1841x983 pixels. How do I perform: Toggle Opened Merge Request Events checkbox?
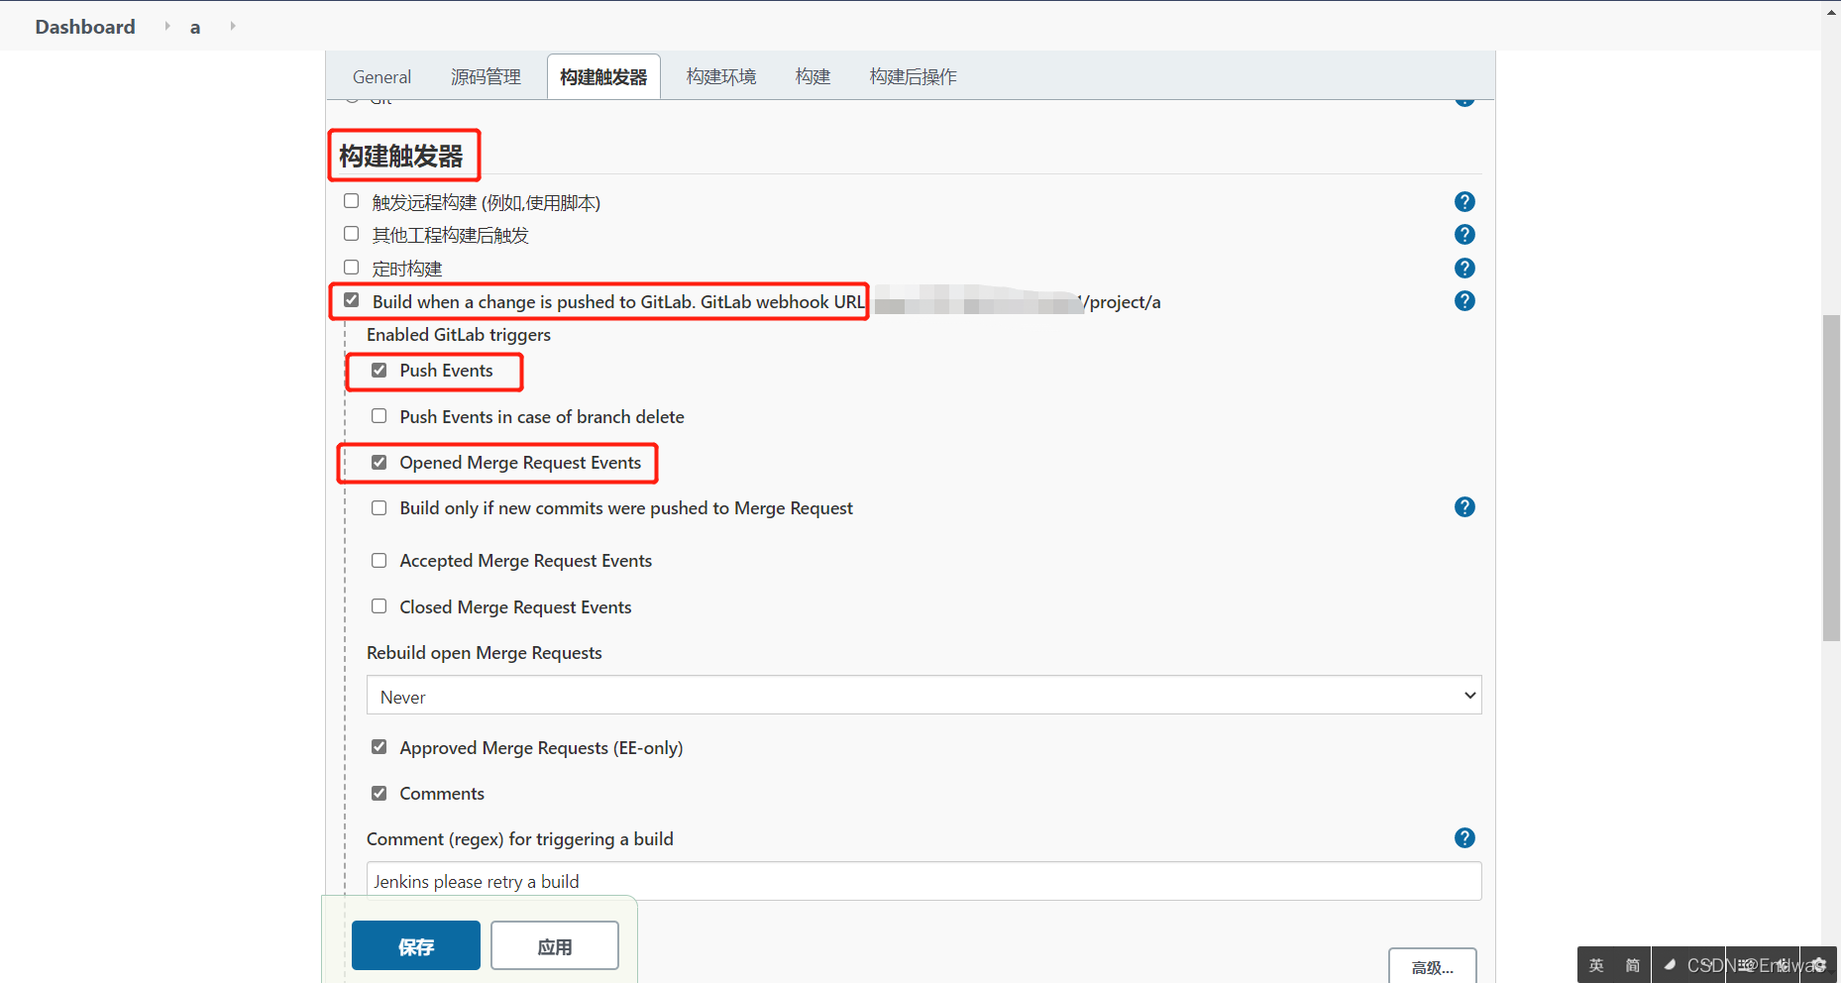pos(379,463)
